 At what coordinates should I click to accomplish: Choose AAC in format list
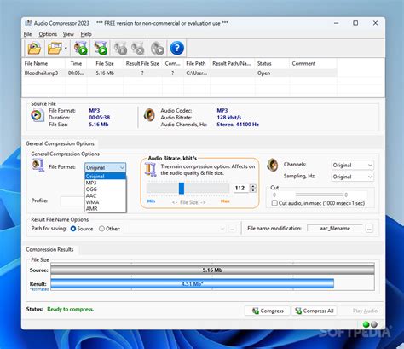pyautogui.click(x=106, y=195)
